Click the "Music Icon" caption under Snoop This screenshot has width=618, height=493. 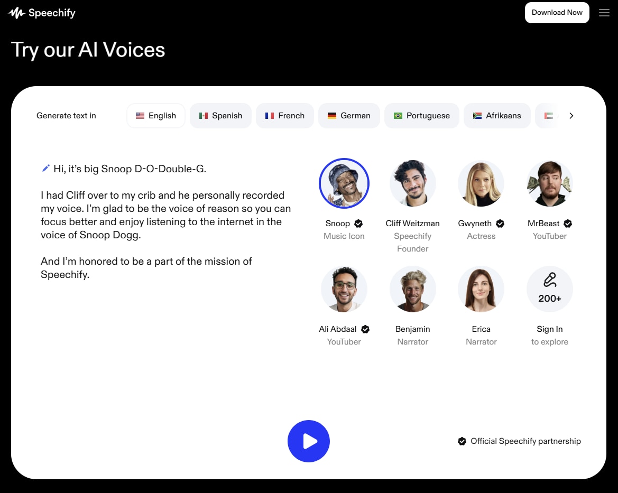click(x=344, y=236)
